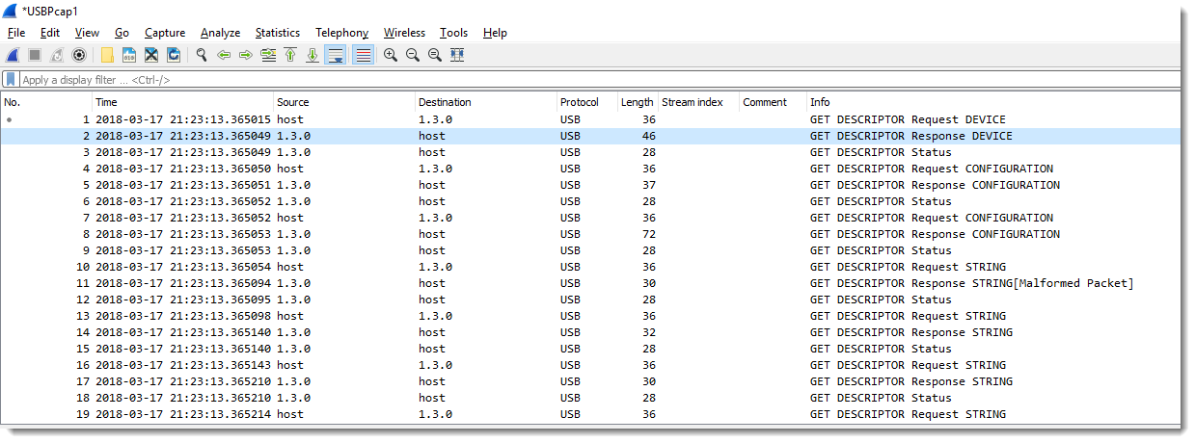
Task: Select packet 14 with length 32
Action: (590, 332)
